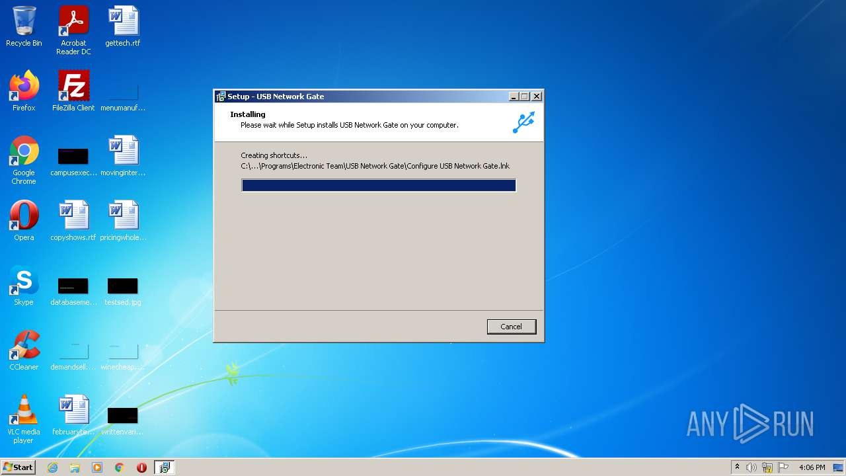
Task: Open the network tray icon
Action: 767,467
